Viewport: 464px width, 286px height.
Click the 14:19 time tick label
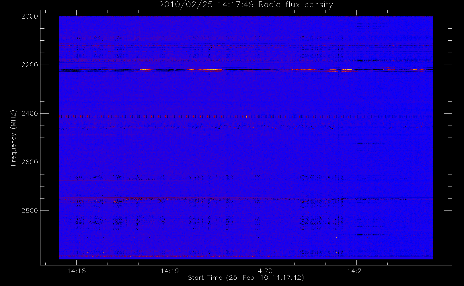[170, 271]
